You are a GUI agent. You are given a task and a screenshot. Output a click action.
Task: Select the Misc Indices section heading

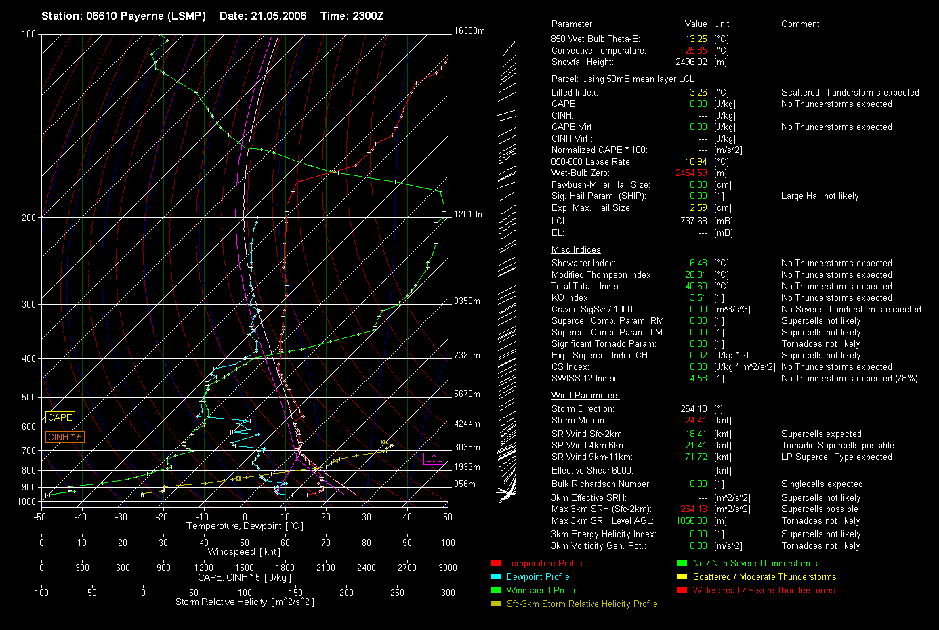click(x=575, y=249)
